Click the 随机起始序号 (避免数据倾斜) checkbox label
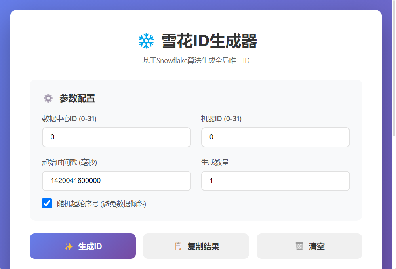396x269 pixels. coord(101,204)
